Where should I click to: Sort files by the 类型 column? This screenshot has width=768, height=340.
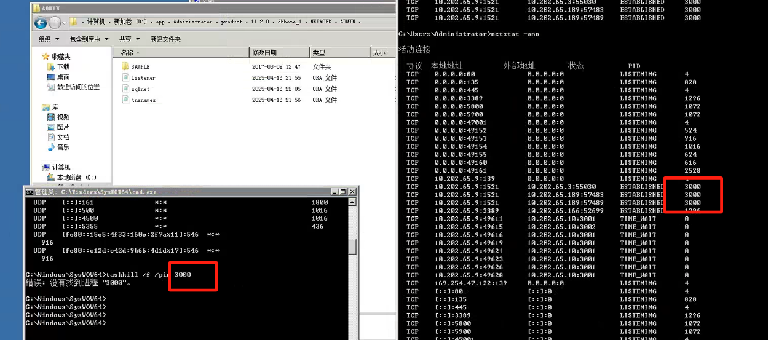point(339,53)
